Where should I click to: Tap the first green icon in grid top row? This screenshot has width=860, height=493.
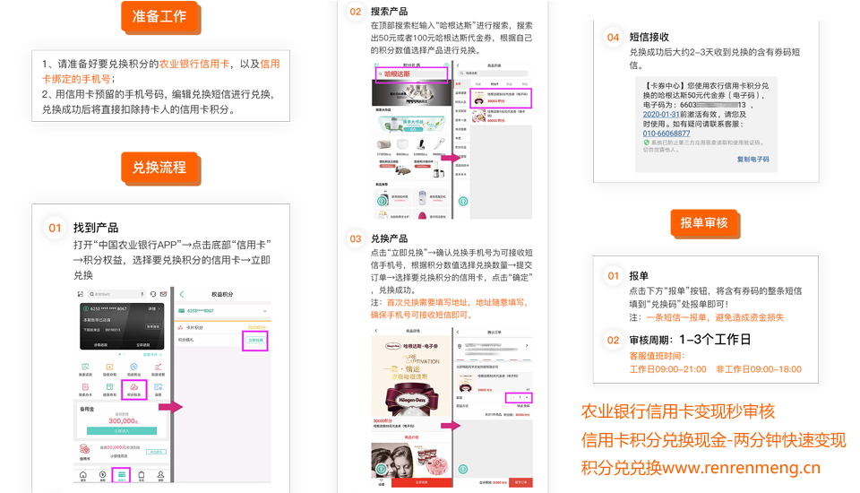85,367
